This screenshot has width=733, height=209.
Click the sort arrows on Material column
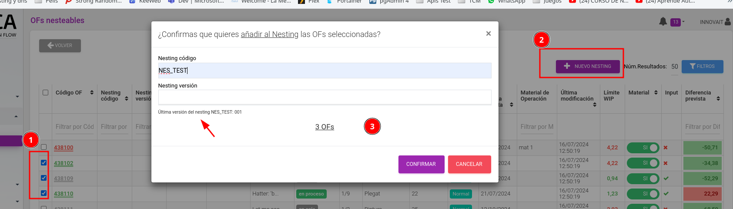[656, 93]
